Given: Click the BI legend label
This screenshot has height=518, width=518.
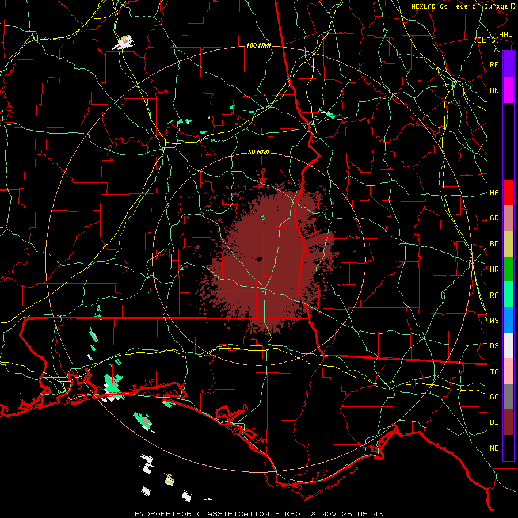Looking at the screenshot, I should coord(494,422).
